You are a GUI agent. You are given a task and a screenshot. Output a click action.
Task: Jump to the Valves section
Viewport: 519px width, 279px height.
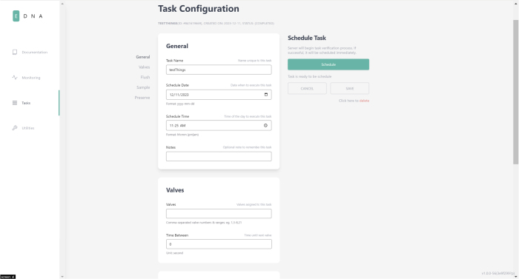click(144, 67)
